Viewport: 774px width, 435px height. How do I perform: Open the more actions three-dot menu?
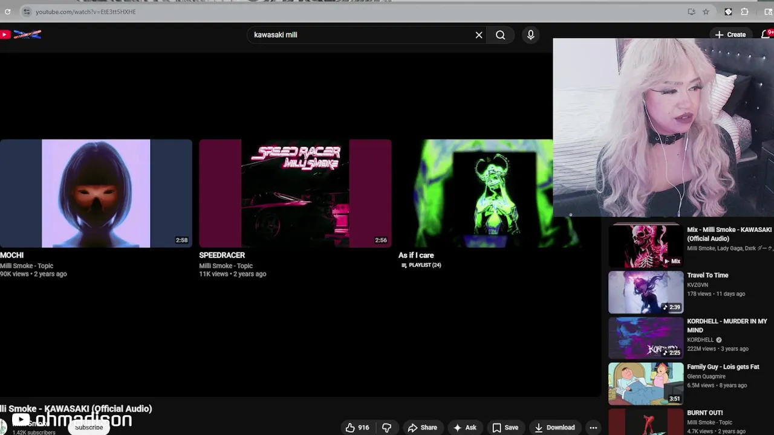pos(593,428)
